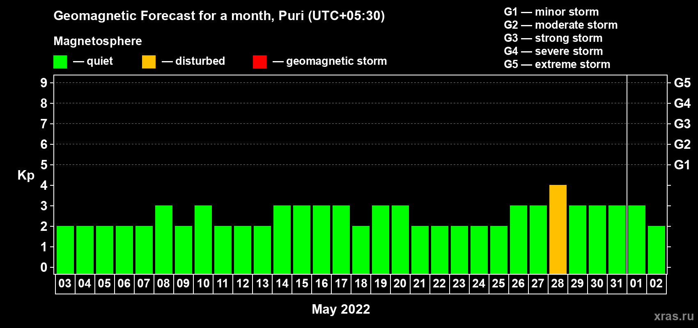698x328 pixels.
Task: Click the Kp axis value 5
Action: (x=44, y=165)
